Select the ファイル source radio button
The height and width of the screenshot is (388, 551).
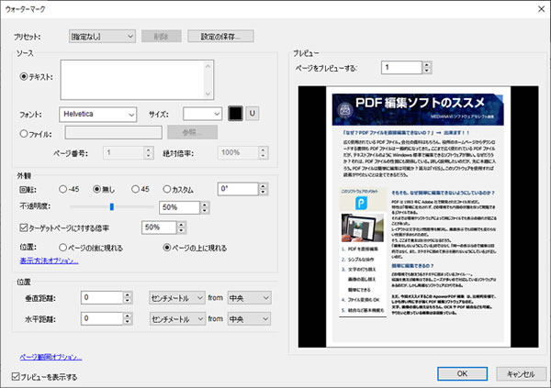point(25,132)
